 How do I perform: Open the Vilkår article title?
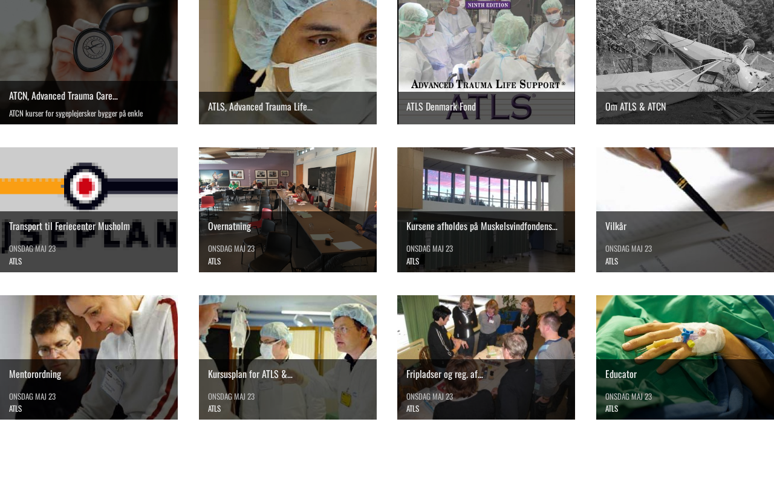(x=616, y=226)
